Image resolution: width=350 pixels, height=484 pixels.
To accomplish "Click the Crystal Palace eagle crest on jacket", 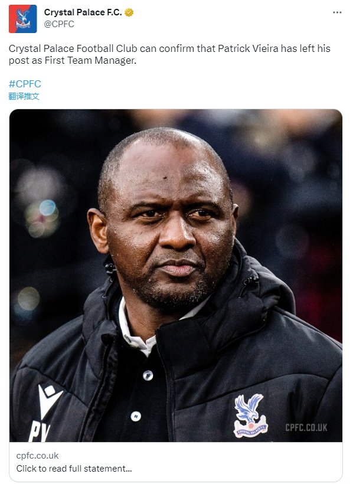I will pyautogui.click(x=250, y=415).
